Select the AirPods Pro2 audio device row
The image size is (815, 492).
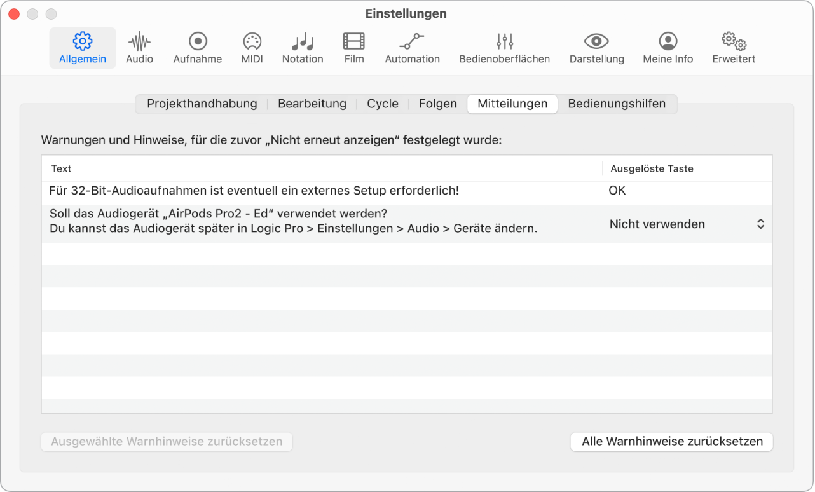(407, 222)
